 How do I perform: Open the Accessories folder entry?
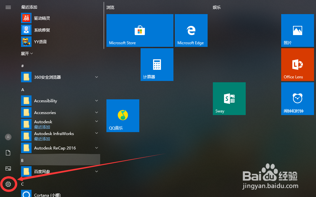60,112
